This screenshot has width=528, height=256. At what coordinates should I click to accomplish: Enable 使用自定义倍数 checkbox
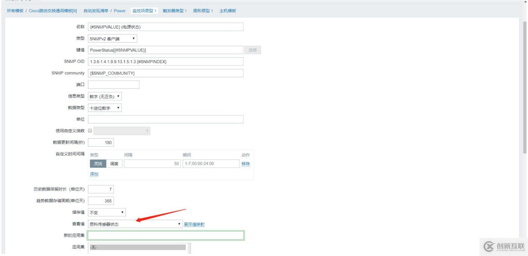click(x=90, y=131)
